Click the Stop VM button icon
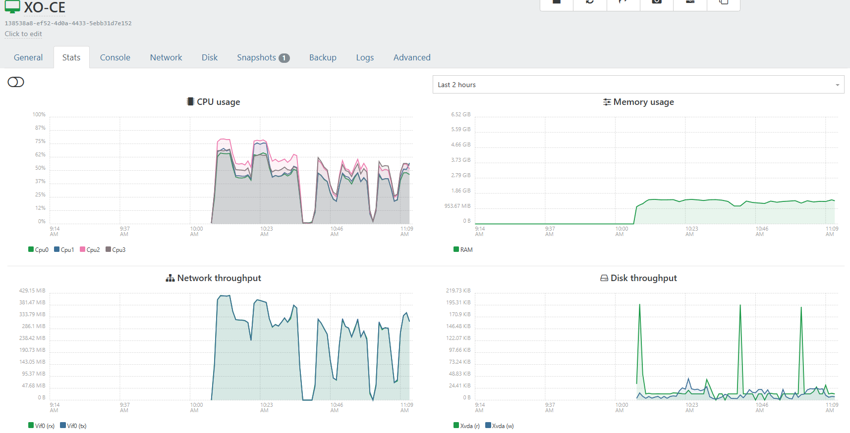Image resolution: width=850 pixels, height=433 pixels. coord(557,2)
